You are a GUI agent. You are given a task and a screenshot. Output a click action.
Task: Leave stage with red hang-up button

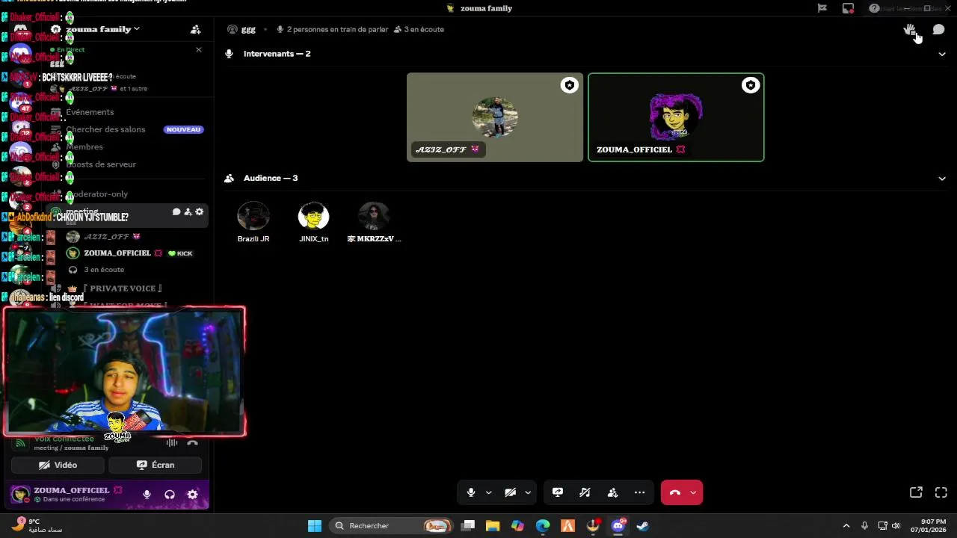(674, 492)
